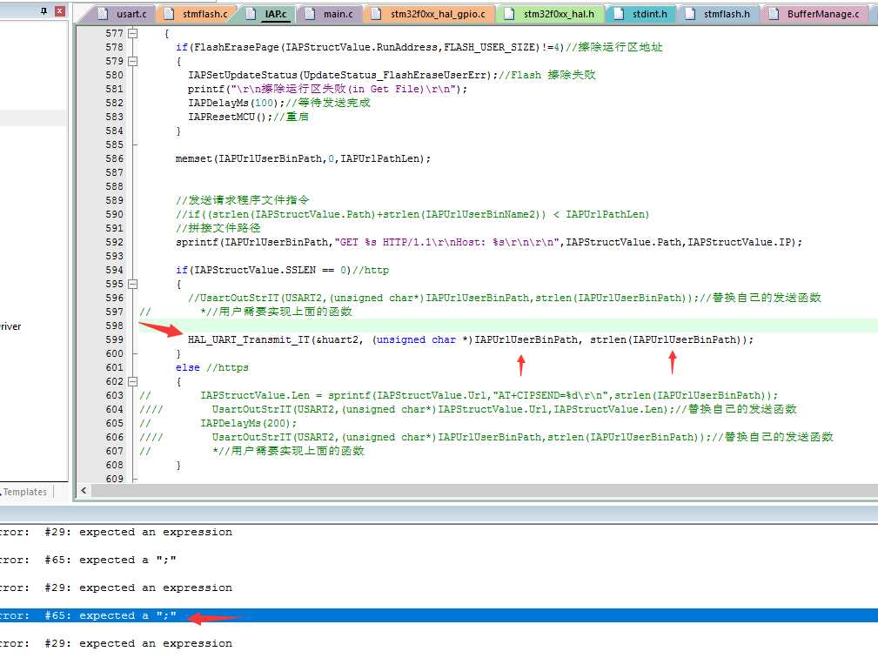Collapse the code block at line 577

pos(133,34)
